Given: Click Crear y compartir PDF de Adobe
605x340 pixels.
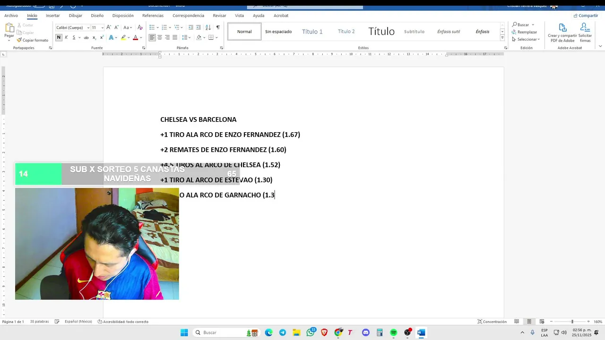Looking at the screenshot, I should tap(562, 33).
